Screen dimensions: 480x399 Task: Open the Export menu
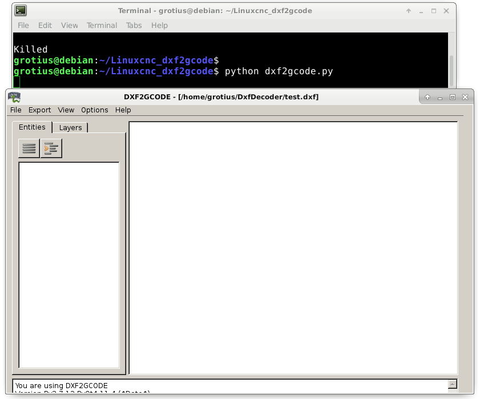click(x=39, y=110)
